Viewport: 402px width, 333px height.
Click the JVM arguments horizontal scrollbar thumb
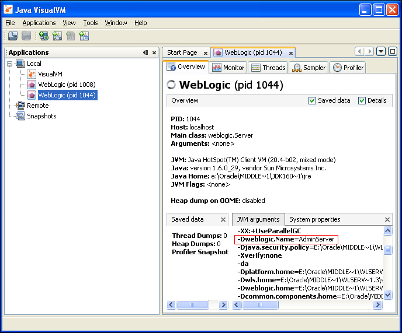pyautogui.click(x=260, y=304)
